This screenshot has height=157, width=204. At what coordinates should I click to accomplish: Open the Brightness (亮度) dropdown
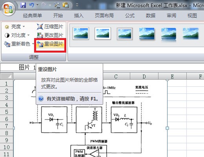pos(15,27)
